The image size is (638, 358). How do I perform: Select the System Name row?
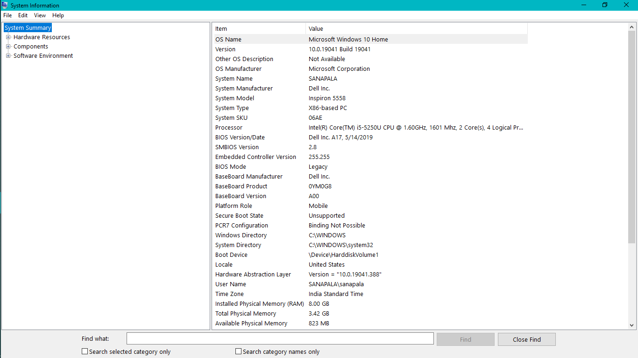click(x=371, y=79)
